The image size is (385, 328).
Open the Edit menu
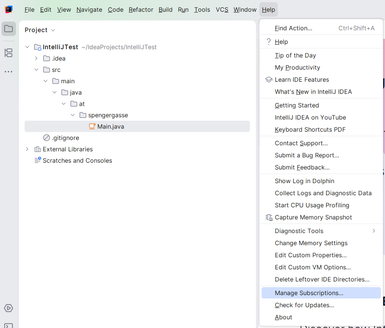click(x=46, y=9)
